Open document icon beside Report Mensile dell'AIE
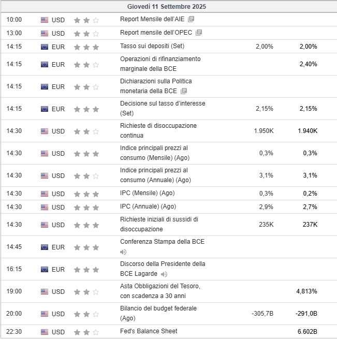The image size is (337, 340). coord(191,19)
